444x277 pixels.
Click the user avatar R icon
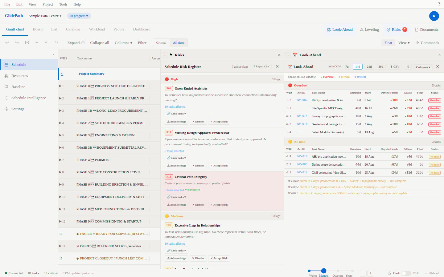[434, 16]
